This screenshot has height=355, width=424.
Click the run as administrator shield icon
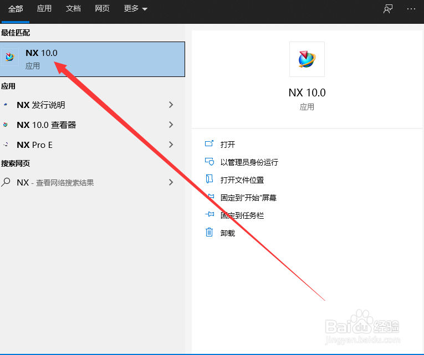[x=210, y=162]
